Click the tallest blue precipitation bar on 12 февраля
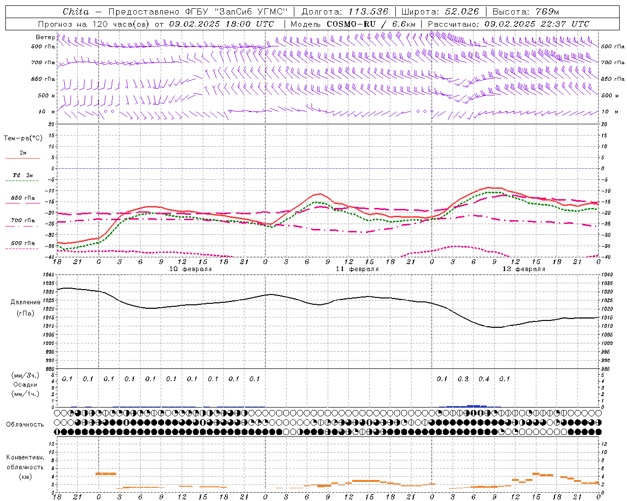627x501 pixels. tap(473, 406)
